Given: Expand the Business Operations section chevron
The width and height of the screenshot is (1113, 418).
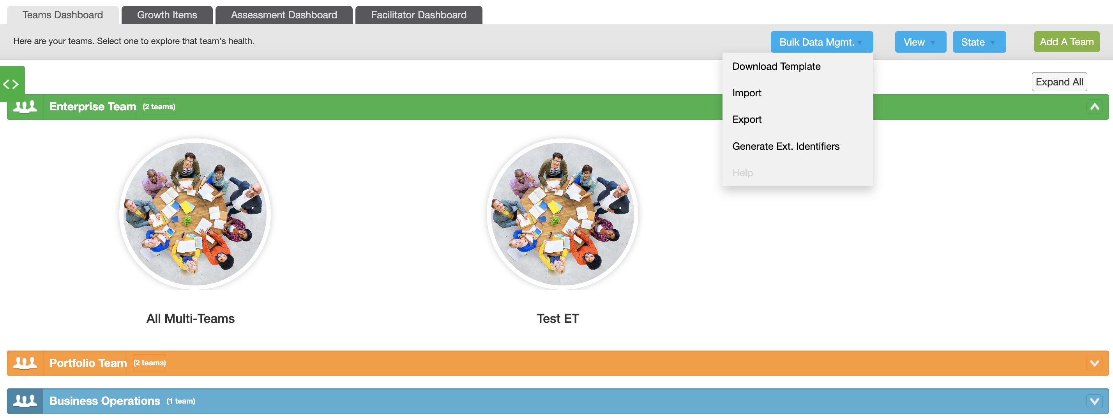Looking at the screenshot, I should [x=1094, y=401].
